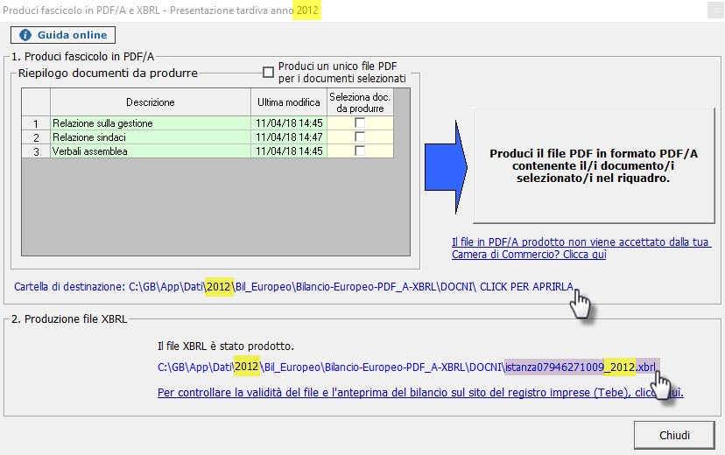The height and width of the screenshot is (455, 725).
Task: Open the link 'Il file in PDF/A prodotto non viene accettato'
Action: pos(581,248)
